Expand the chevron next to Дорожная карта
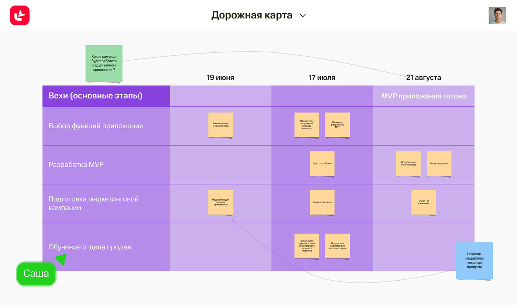517x305 pixels. tap(303, 15)
